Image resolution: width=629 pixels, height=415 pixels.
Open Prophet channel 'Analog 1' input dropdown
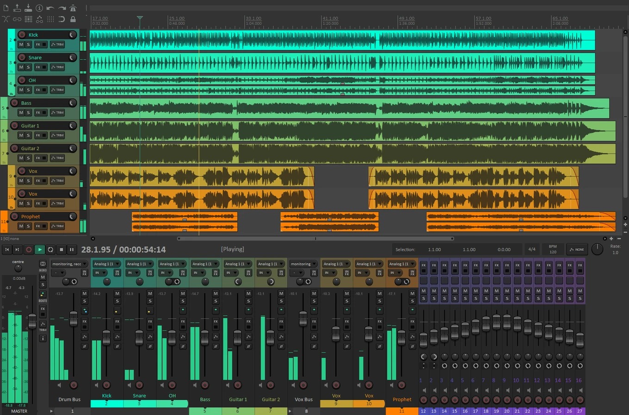tap(402, 264)
